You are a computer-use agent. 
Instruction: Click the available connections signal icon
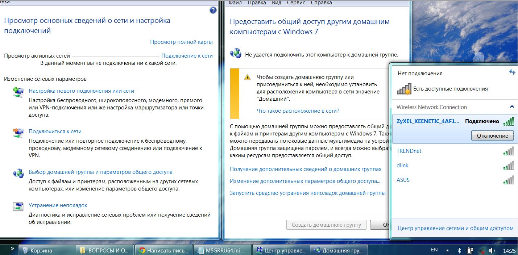point(404,89)
